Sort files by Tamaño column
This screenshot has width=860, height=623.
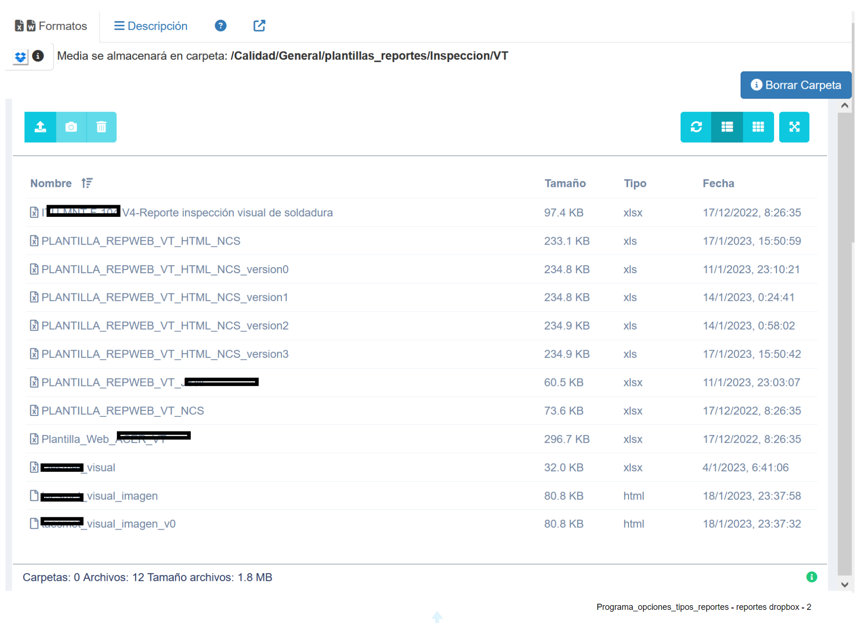pyautogui.click(x=565, y=184)
